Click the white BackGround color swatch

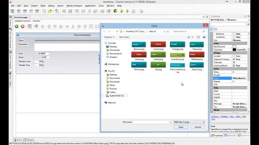tap(234, 47)
